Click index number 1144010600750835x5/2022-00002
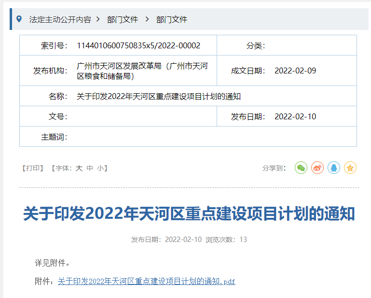This screenshot has width=371, height=298. pos(138,45)
